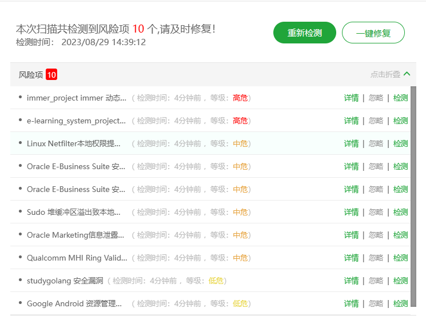Click 检测 on Oracle Marketing信息泄露 row
426x316 pixels.
tap(400, 235)
